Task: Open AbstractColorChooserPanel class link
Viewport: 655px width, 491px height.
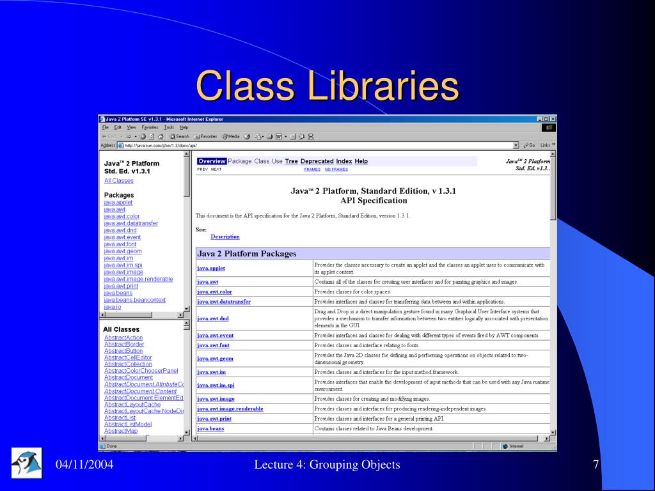Action: pyautogui.click(x=141, y=371)
